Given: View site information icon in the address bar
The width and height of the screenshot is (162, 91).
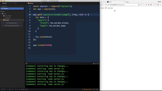Looking at the screenshot, I should 111,5.
